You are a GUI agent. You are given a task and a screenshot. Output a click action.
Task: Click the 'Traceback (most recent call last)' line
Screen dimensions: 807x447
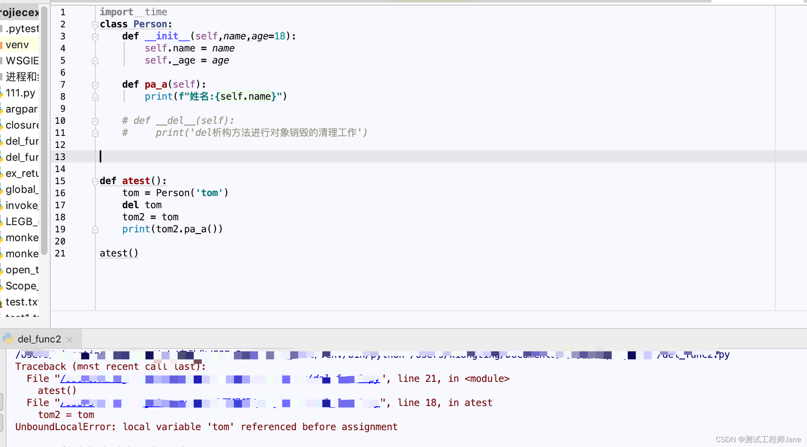tap(111, 367)
